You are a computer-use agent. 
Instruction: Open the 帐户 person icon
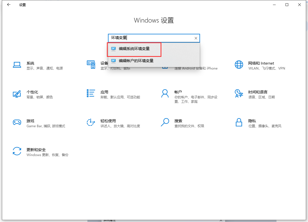pos(165,94)
